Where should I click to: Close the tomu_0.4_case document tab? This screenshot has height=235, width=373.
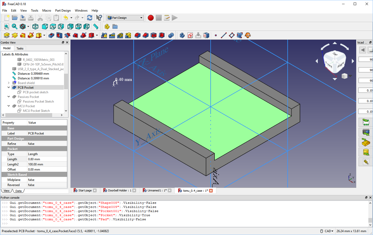tap(211, 191)
